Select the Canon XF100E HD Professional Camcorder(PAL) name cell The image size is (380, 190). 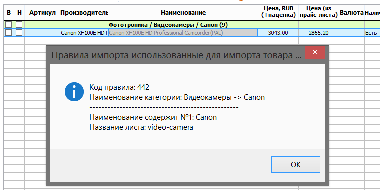point(183,33)
